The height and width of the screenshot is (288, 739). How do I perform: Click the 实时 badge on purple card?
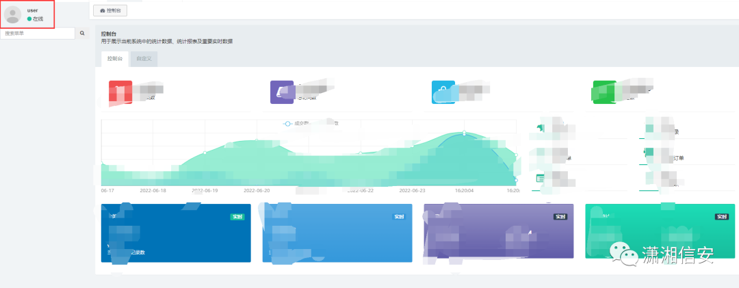[x=560, y=217]
